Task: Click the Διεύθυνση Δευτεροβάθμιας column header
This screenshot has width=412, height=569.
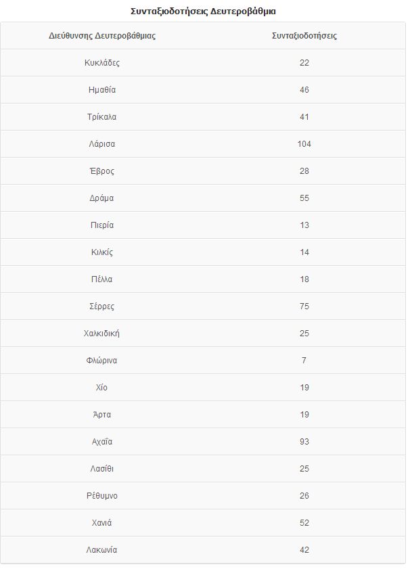Action: pos(103,36)
